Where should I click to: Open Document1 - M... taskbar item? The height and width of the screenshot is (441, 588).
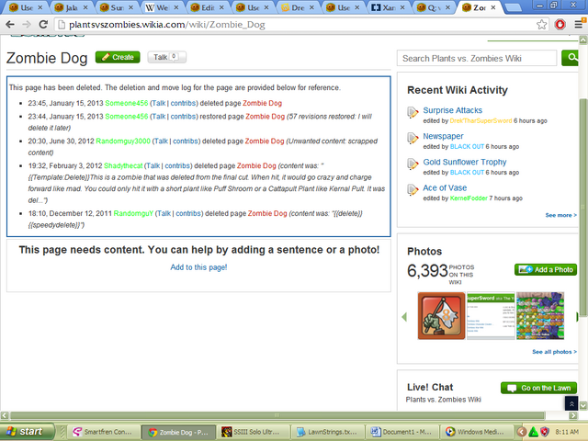401,432
